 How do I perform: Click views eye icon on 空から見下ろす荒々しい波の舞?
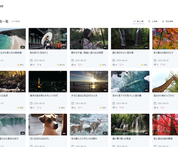[x=114, y=108]
